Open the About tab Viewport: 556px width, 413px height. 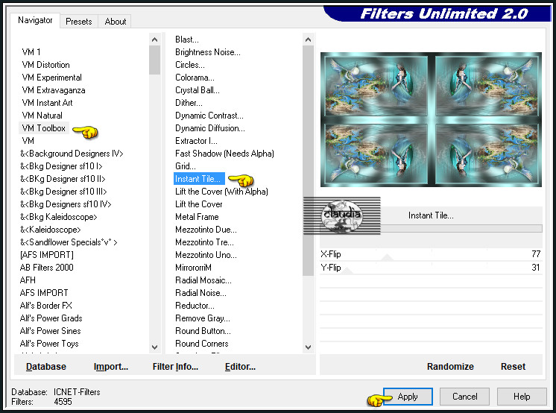click(x=115, y=22)
